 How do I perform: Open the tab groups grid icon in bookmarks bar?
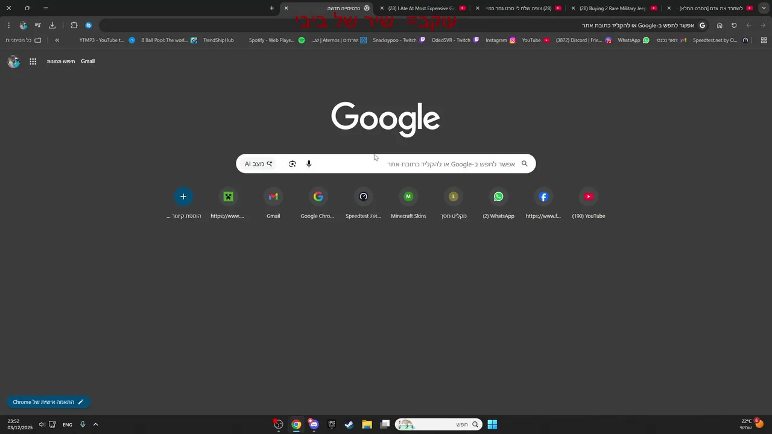[764, 40]
